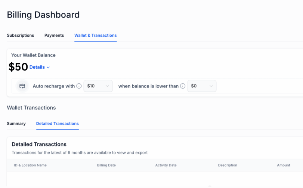Switch to the Subscriptions tab
The width and height of the screenshot is (303, 188).
[20, 36]
